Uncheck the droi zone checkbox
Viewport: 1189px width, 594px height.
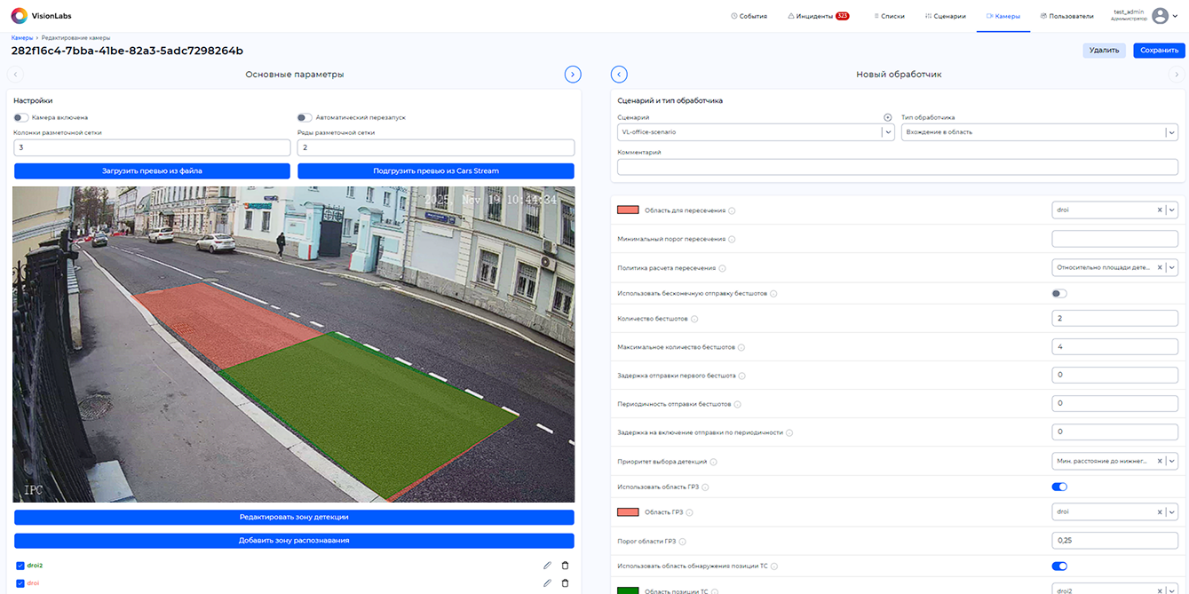[x=20, y=583]
